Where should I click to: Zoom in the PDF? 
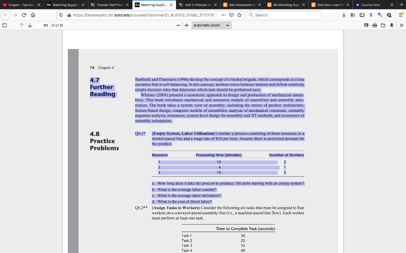point(186,25)
